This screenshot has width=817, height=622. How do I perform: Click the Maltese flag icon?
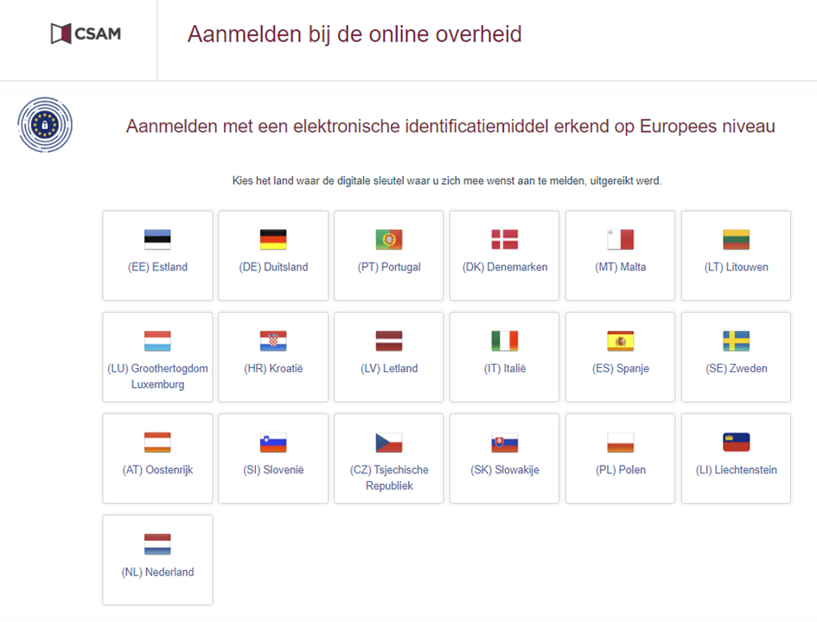[620, 239]
